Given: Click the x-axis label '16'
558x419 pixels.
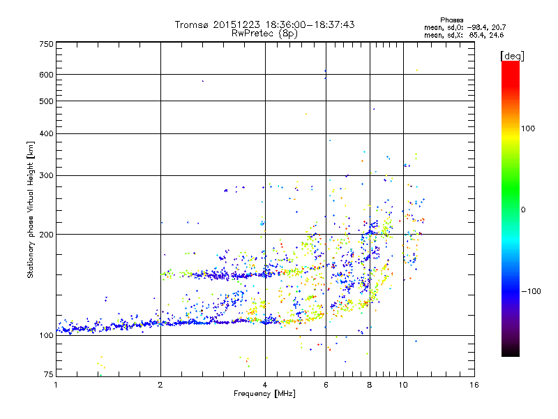Looking at the screenshot, I should coord(474,385).
